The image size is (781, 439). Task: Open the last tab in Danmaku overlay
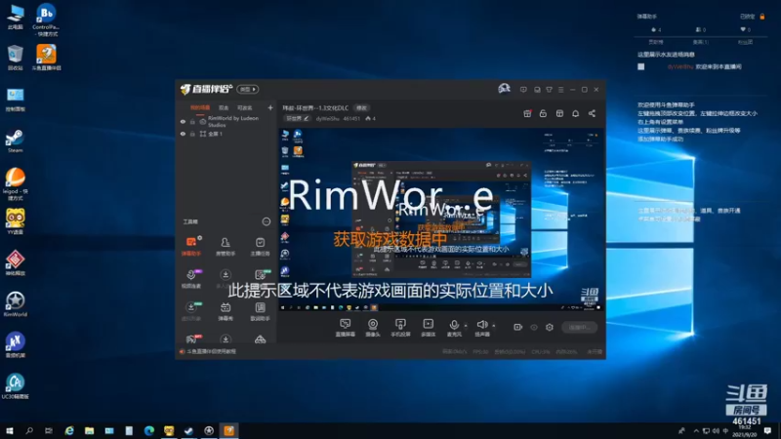(745, 42)
